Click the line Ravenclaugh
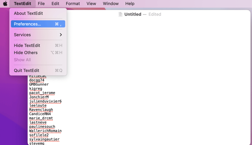252x145 pixels. 41,110
